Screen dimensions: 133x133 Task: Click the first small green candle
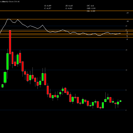point(2,86)
